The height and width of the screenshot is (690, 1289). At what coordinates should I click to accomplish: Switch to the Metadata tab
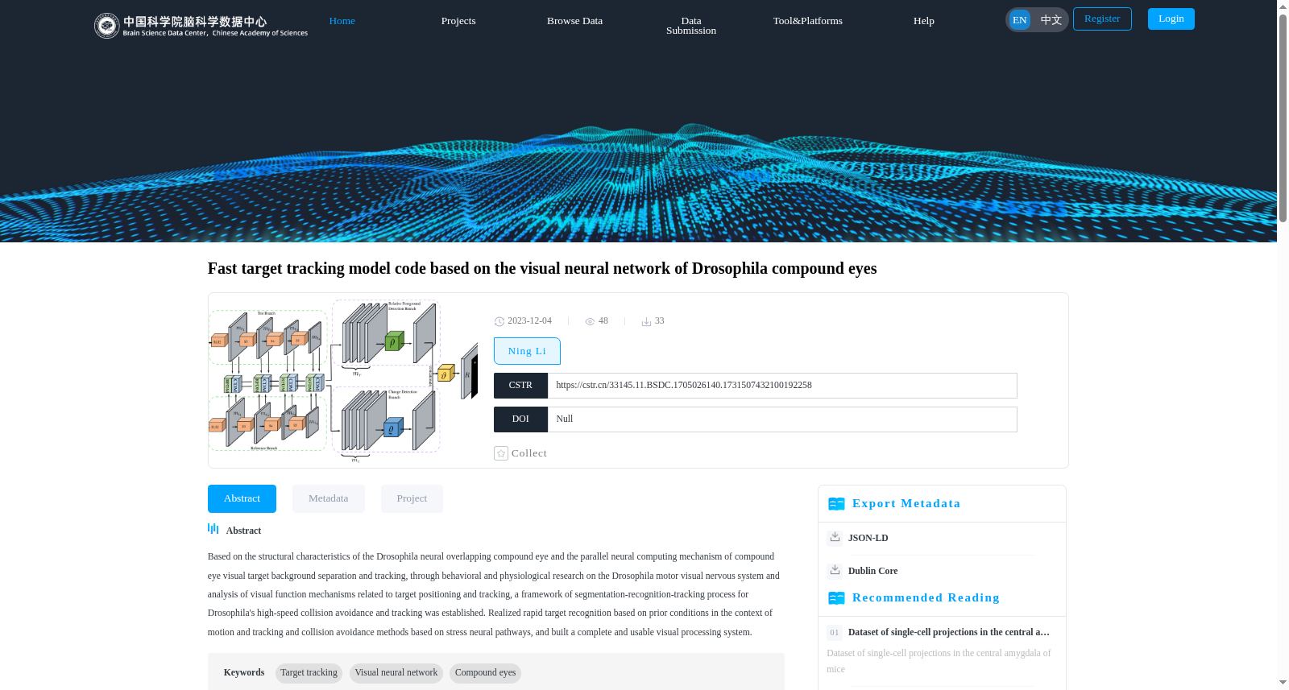pyautogui.click(x=329, y=498)
